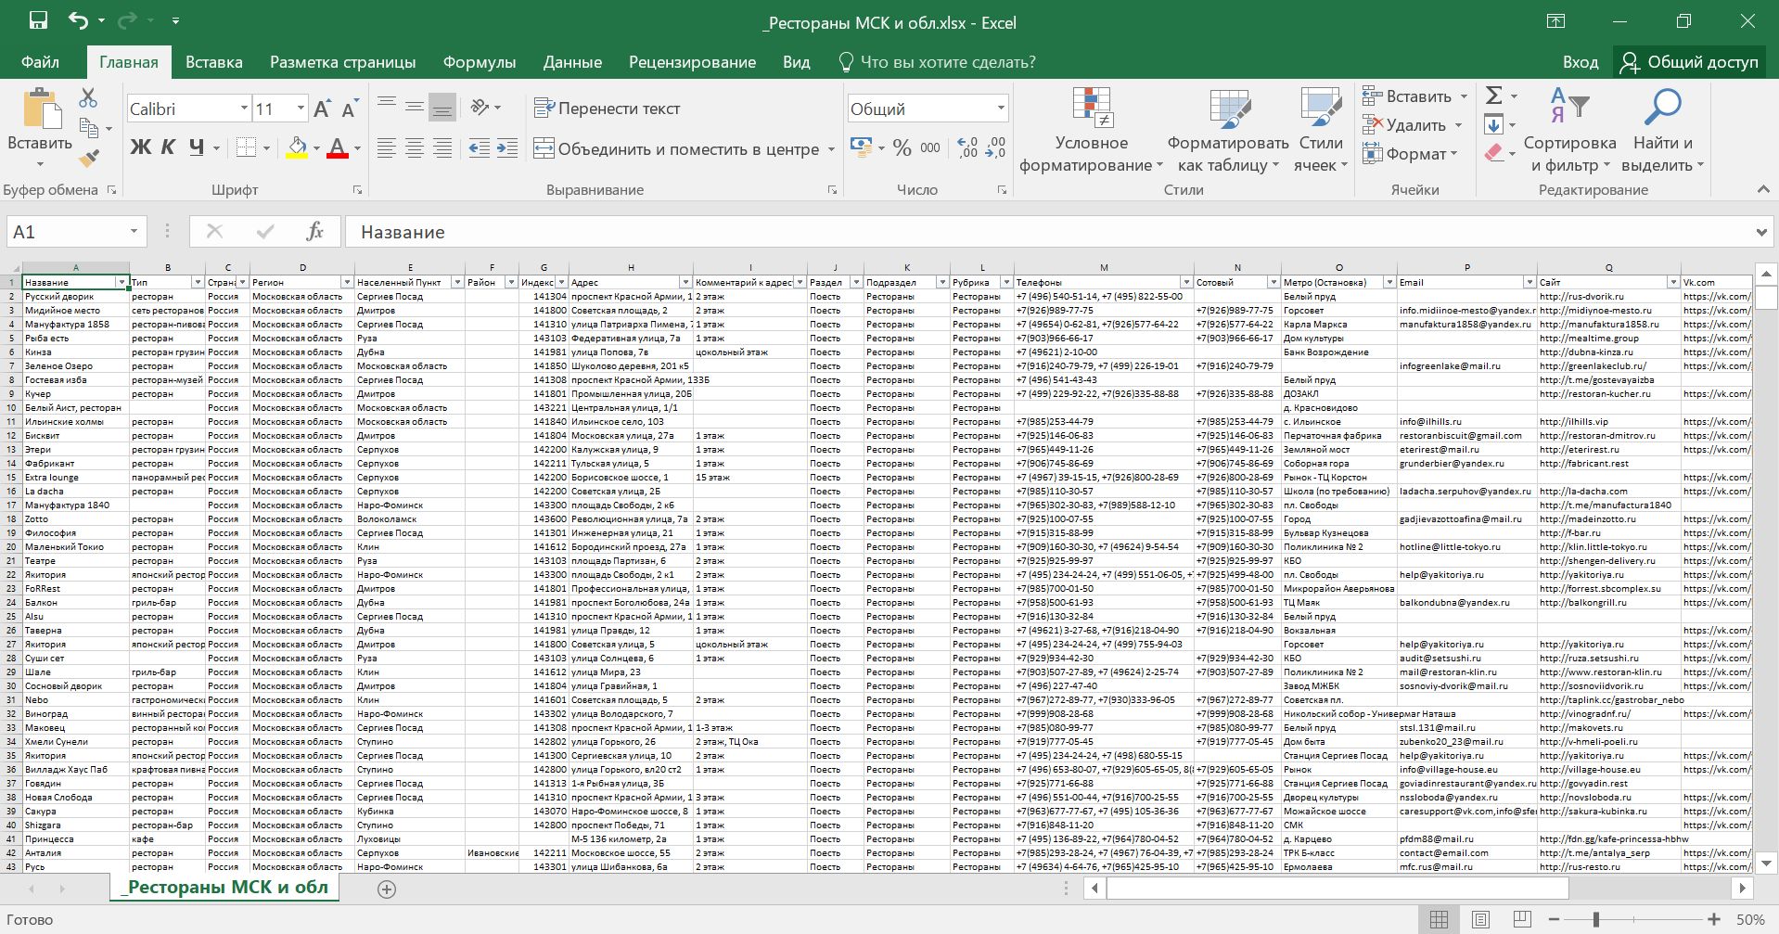Click the Cut scissors icon
Screen dimensions: 1779x934
pos(88,97)
